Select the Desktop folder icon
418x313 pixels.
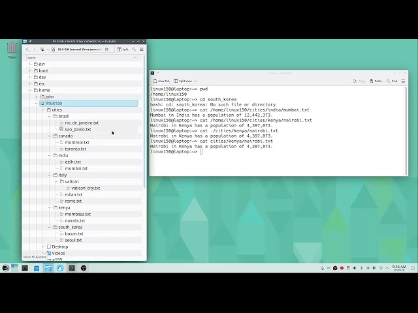click(x=49, y=246)
